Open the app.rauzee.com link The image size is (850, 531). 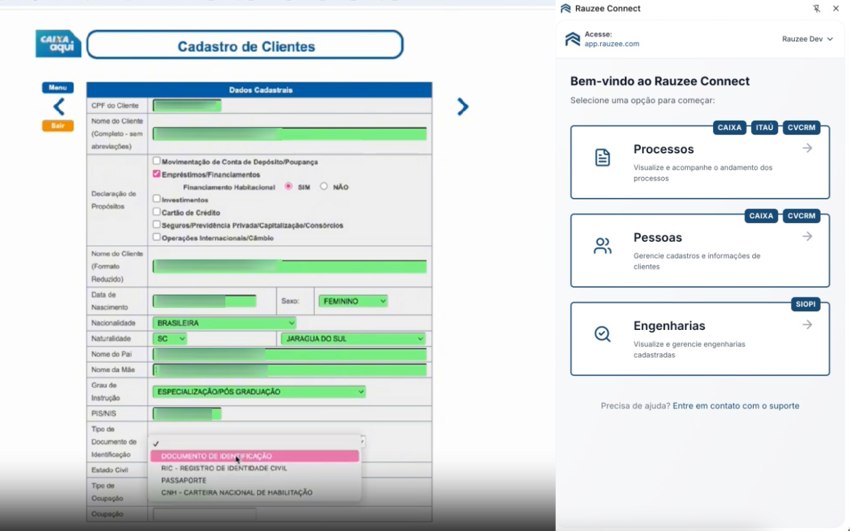[x=612, y=44]
